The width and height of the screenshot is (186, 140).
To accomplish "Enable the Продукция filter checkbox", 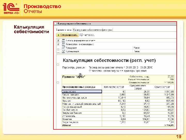I will (x=58, y=48).
